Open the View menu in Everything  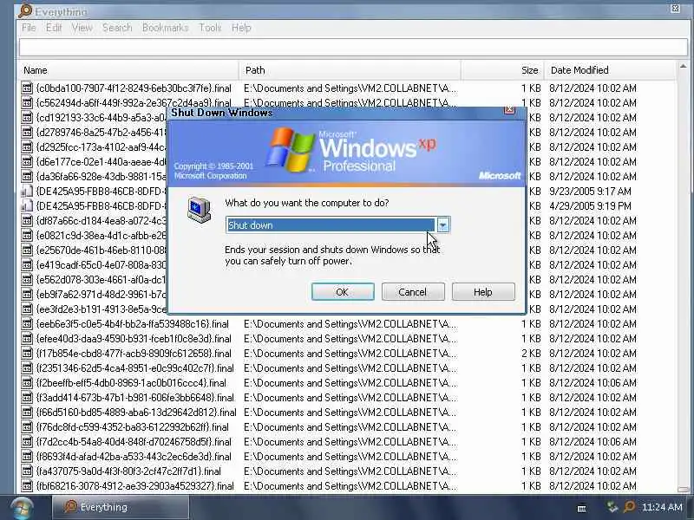tap(82, 28)
